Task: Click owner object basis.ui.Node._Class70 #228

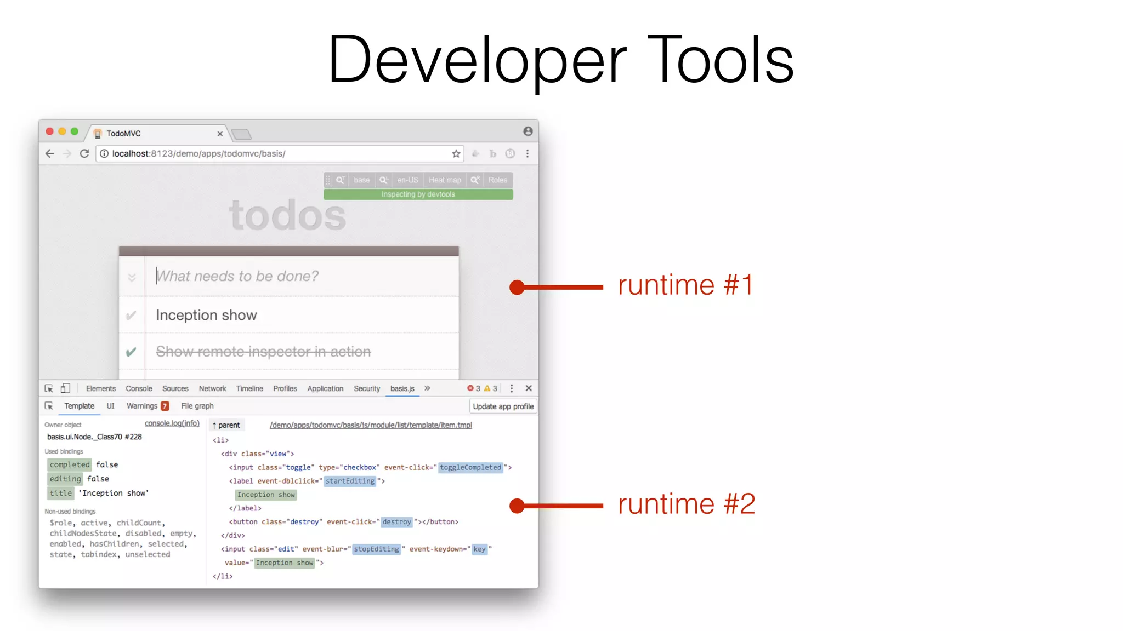Action: tap(94, 437)
